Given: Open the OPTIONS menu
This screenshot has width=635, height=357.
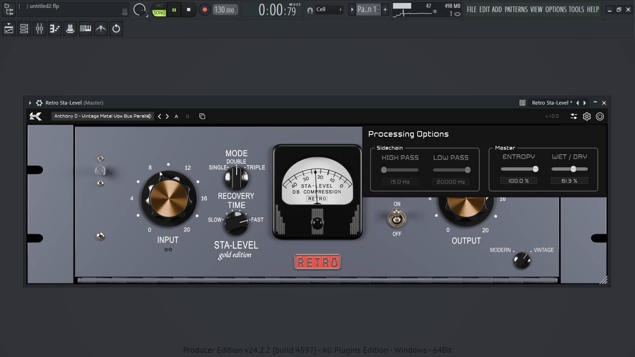Looking at the screenshot, I should pos(556,9).
